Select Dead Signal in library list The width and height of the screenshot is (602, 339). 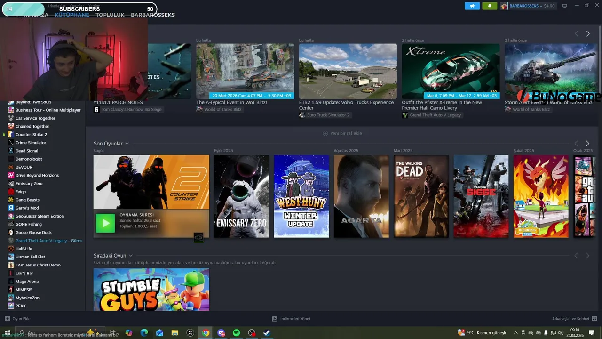click(x=27, y=151)
